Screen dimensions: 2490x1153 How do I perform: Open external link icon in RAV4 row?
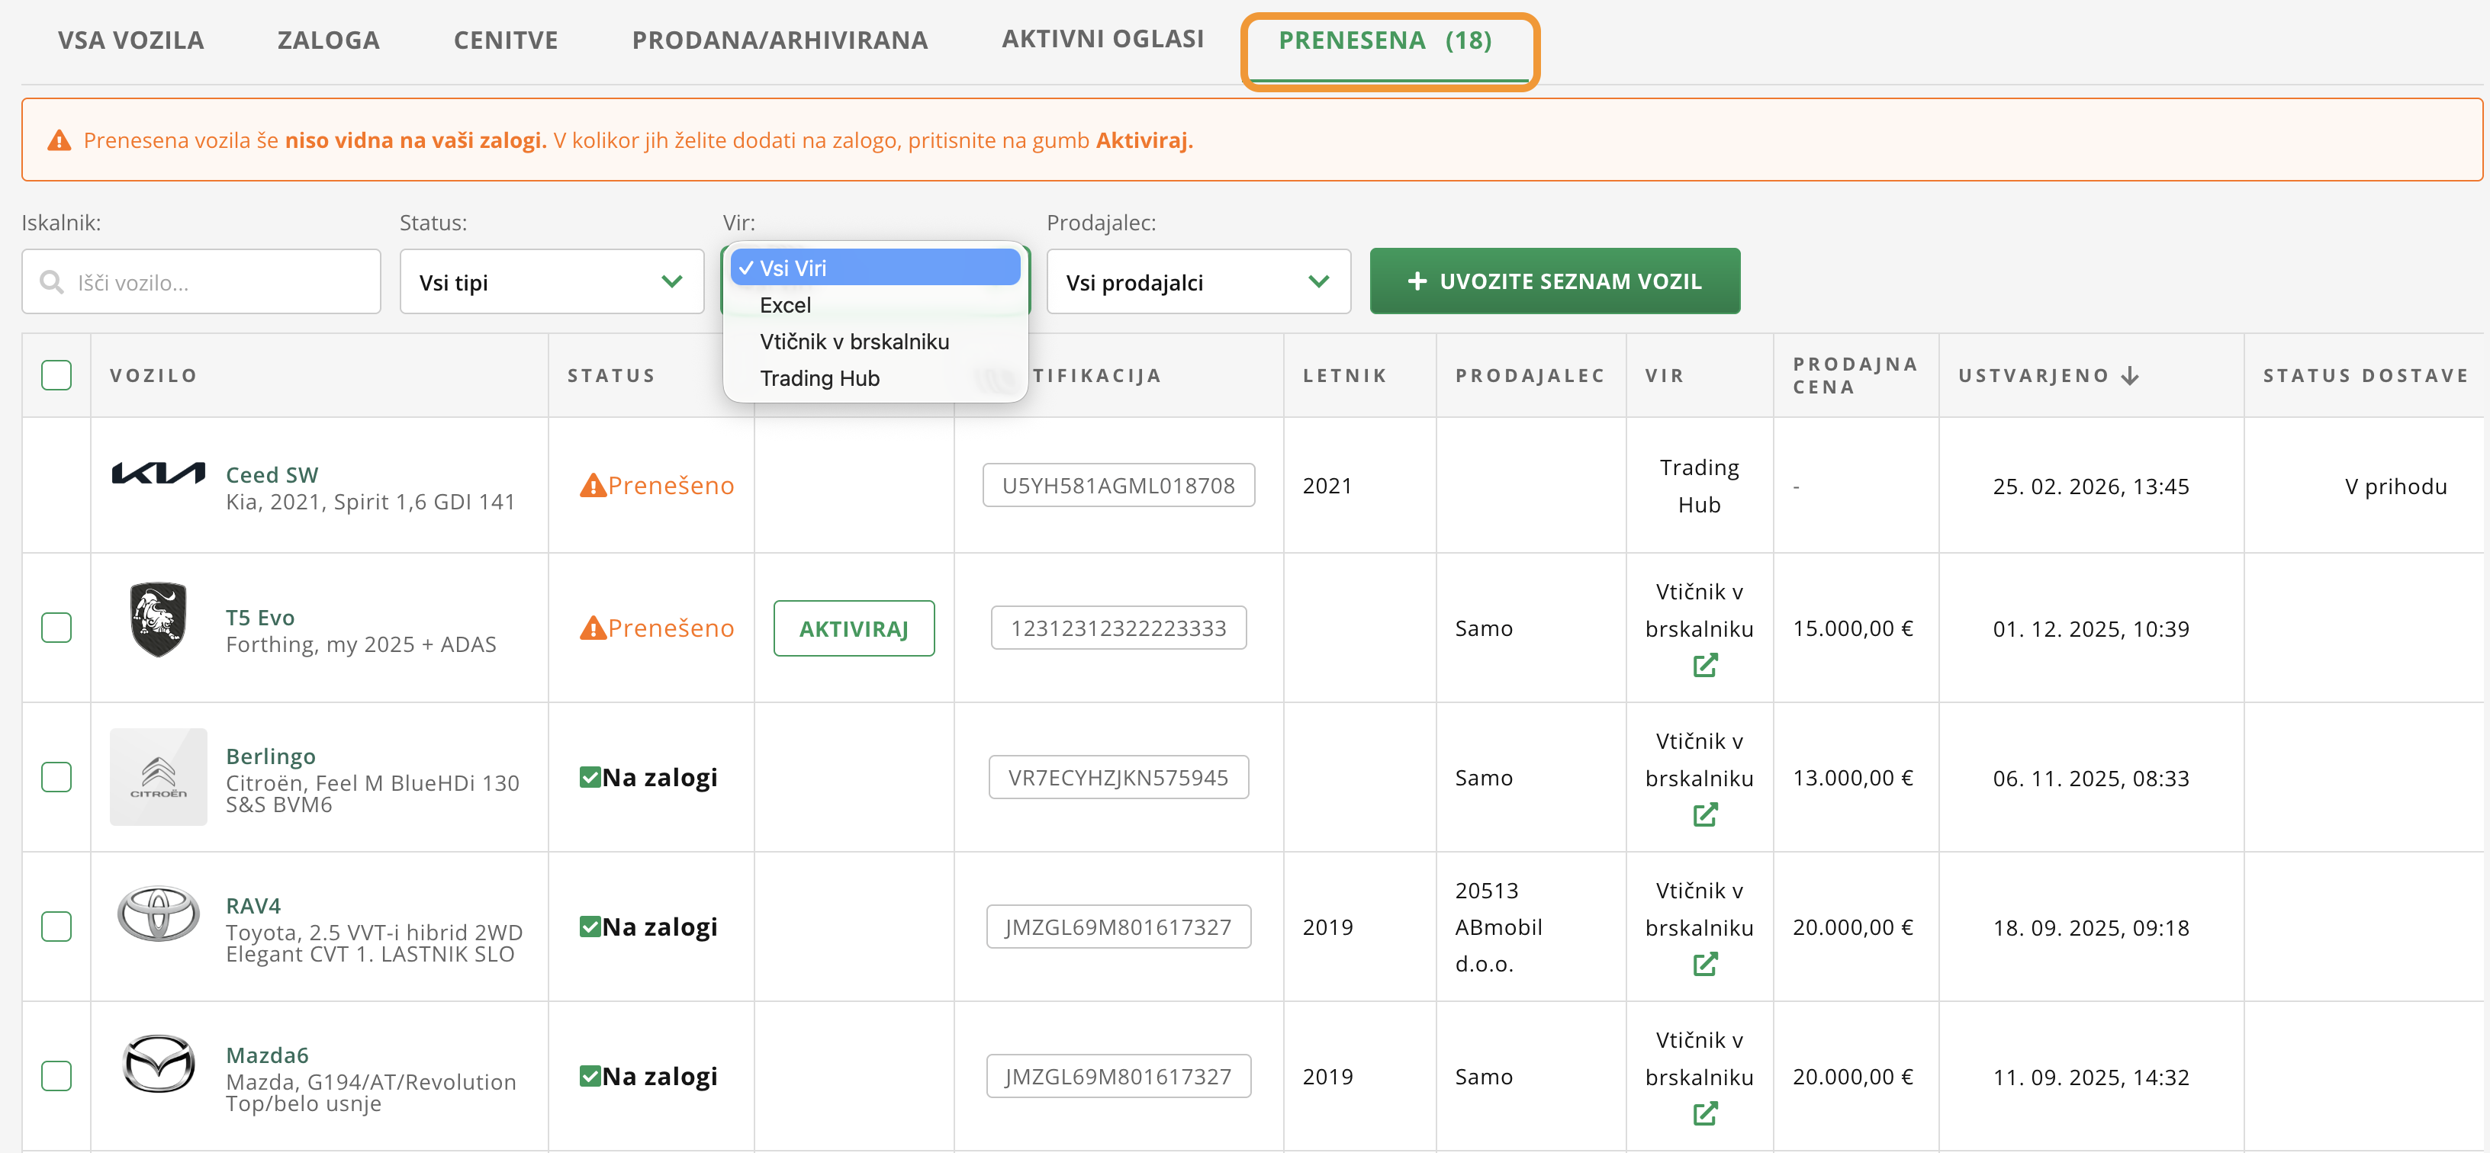(1704, 965)
